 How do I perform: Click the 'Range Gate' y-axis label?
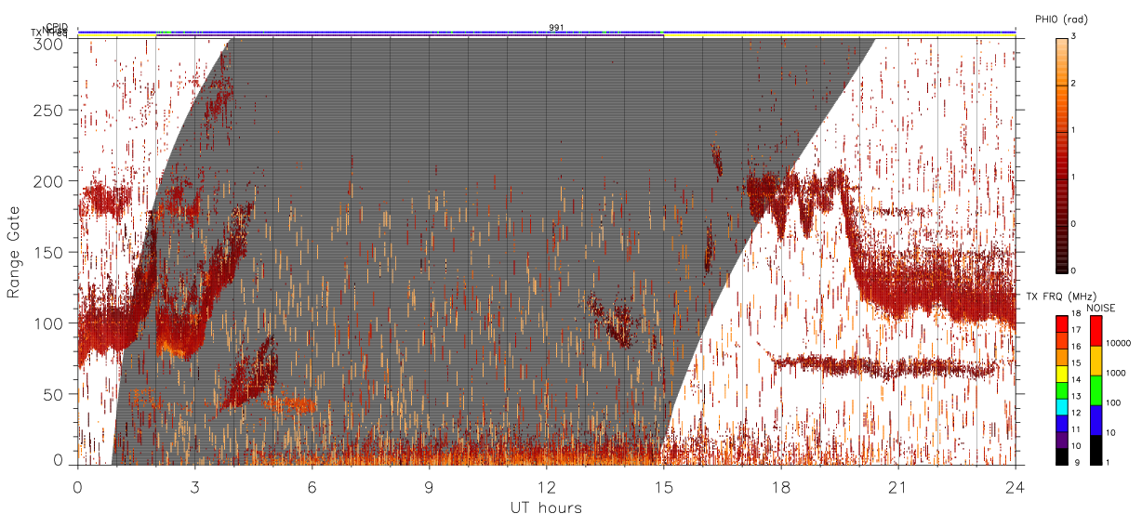[x=14, y=254]
